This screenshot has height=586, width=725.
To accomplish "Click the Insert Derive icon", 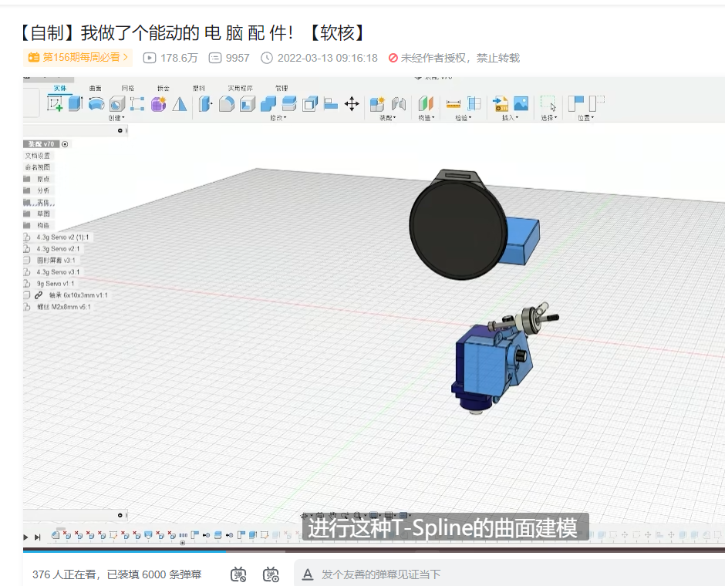I will [x=501, y=104].
